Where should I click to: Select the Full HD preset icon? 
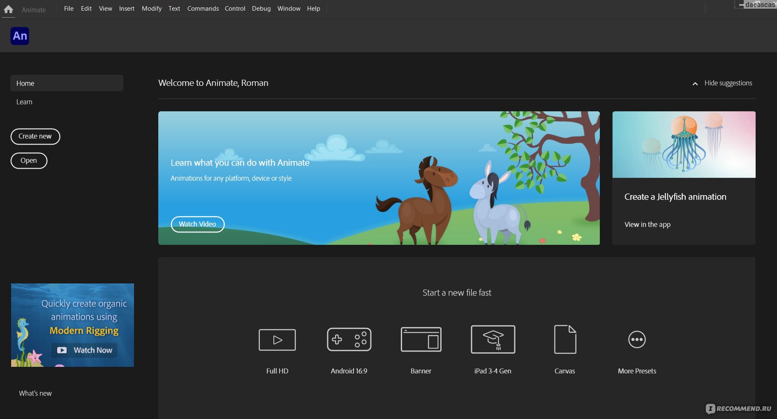(x=277, y=340)
